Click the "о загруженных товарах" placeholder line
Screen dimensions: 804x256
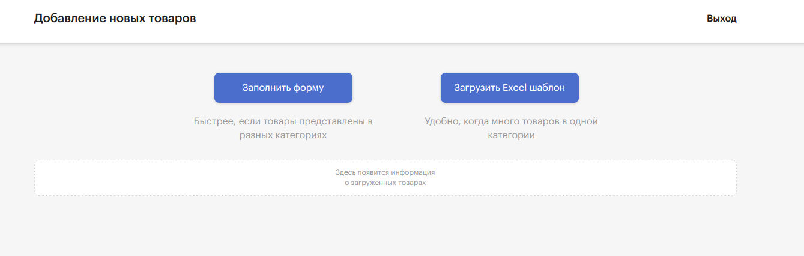pos(385,183)
